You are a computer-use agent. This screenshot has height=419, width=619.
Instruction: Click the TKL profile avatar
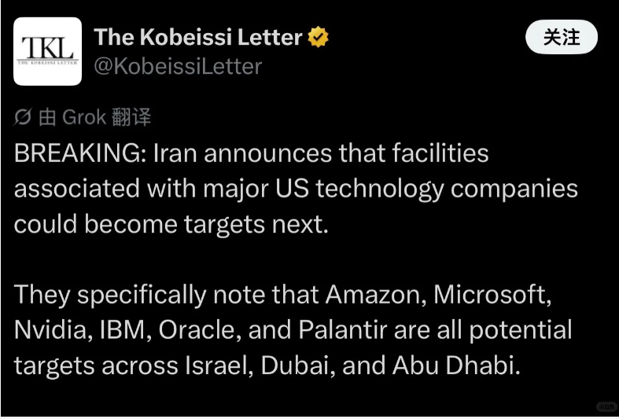click(48, 51)
